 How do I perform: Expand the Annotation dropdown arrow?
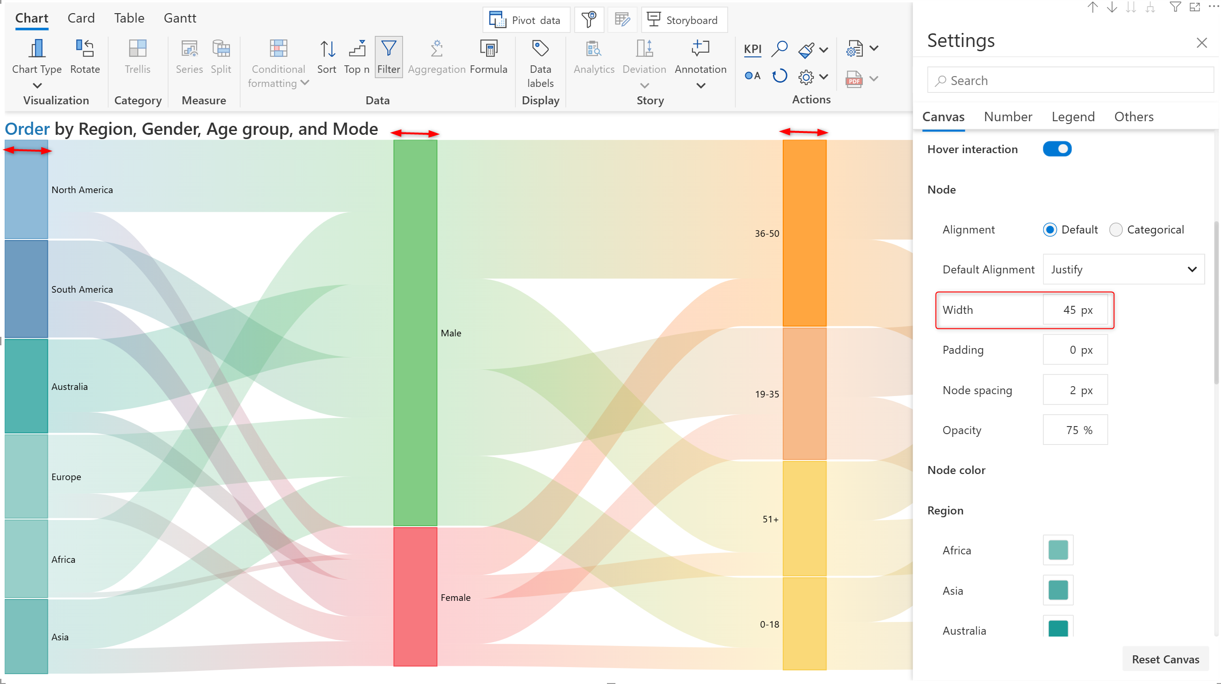coord(701,86)
